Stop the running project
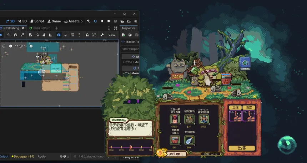Image resolution: width=307 pixels, height=163 pixels. coord(109,21)
